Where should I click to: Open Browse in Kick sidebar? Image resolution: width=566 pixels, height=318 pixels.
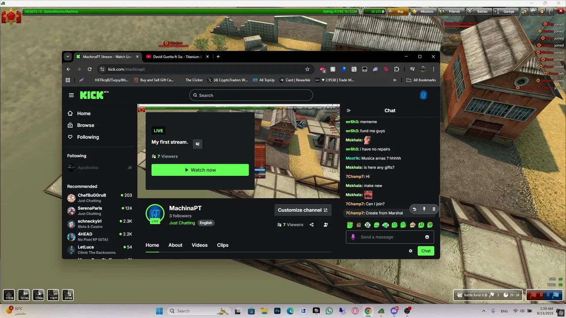point(85,125)
